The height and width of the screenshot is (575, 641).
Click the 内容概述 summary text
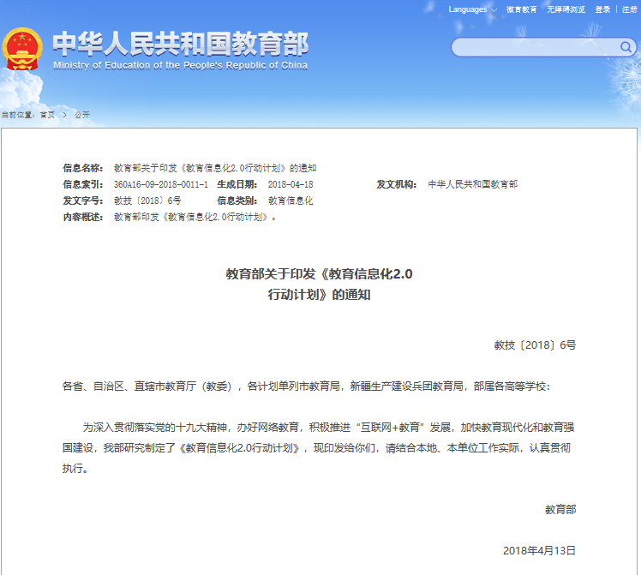(195, 217)
